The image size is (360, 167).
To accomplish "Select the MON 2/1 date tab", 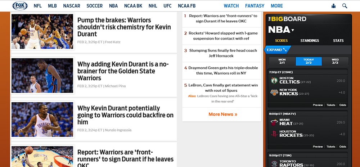I will (282, 61).
